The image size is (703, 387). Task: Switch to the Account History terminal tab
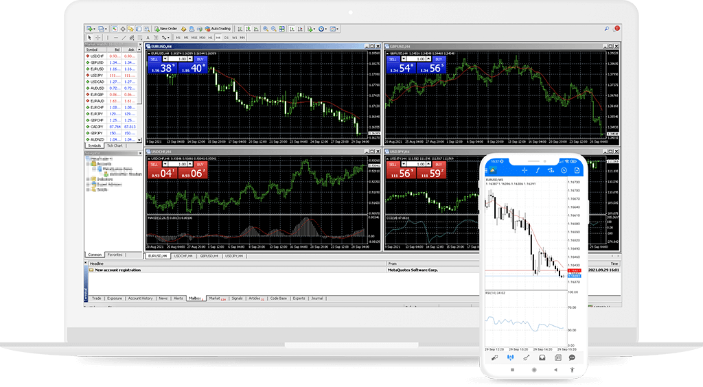tap(140, 298)
